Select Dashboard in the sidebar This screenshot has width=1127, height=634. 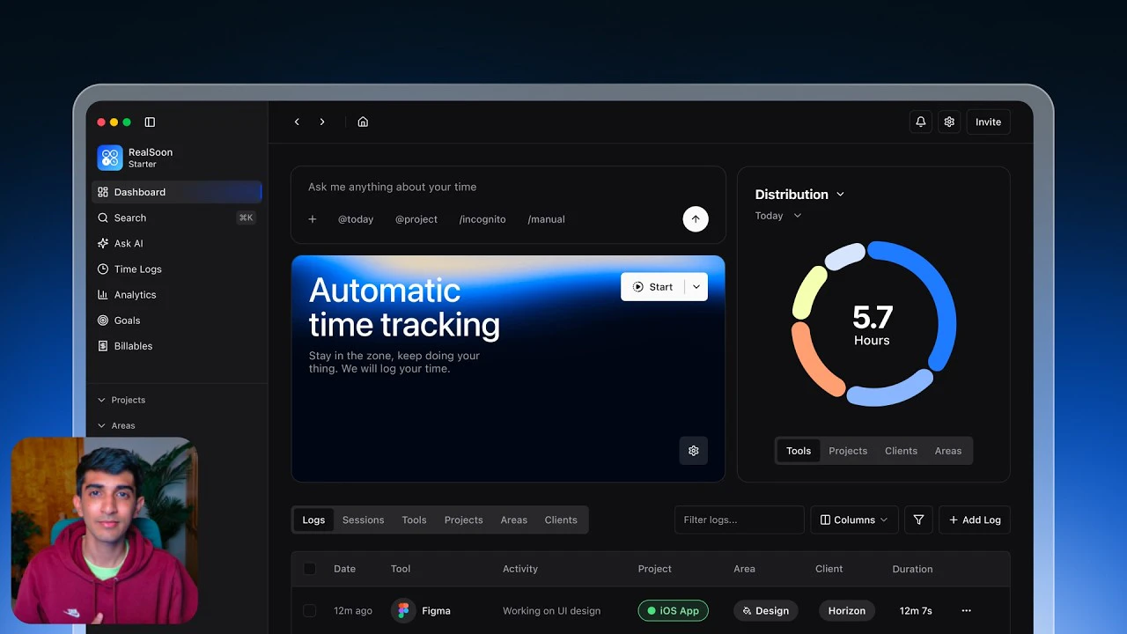tap(176, 192)
